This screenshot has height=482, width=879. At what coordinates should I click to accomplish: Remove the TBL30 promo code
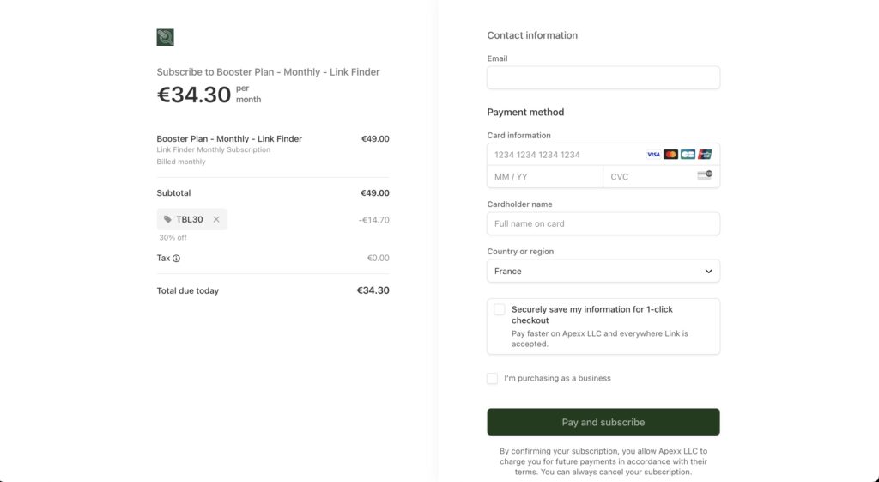click(216, 219)
